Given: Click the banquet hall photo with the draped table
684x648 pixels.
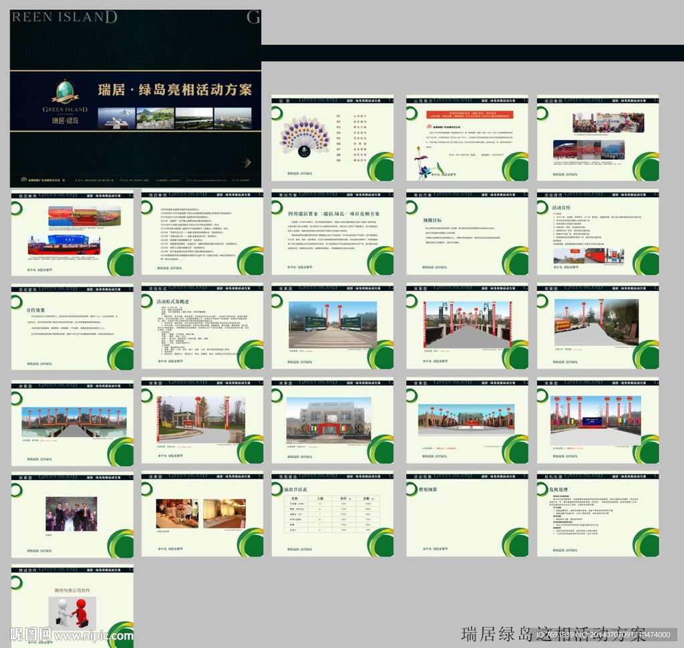Looking at the screenshot, I should [x=224, y=514].
